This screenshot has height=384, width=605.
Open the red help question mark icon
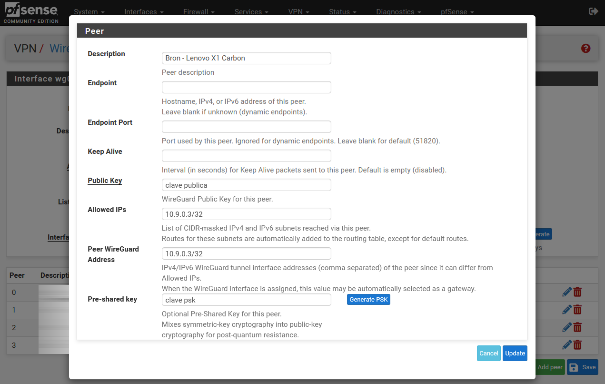click(x=585, y=48)
